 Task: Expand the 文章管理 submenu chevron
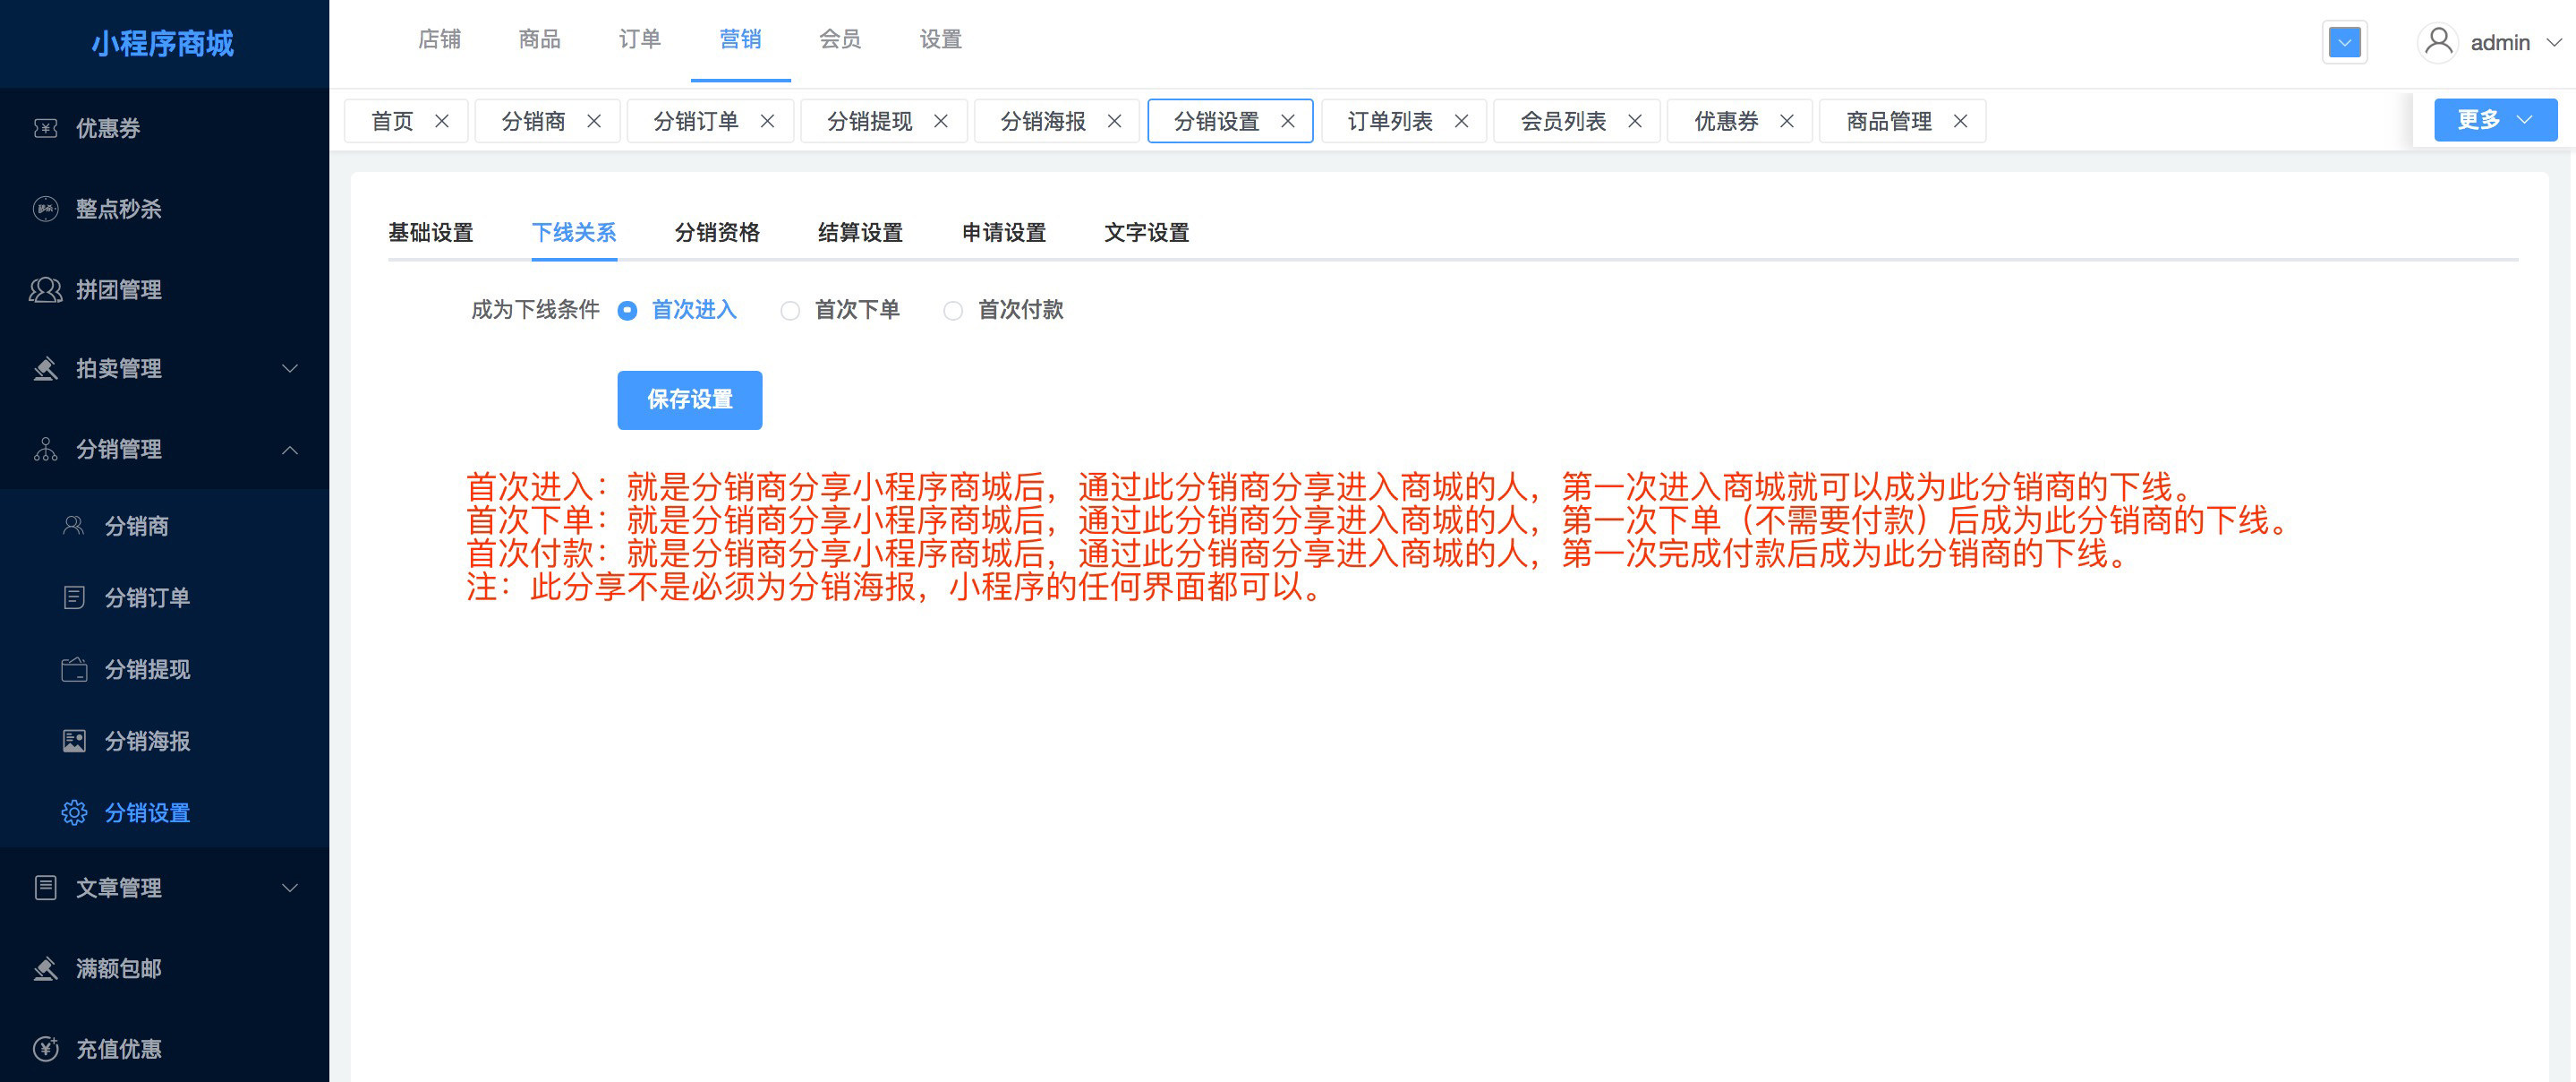(290, 888)
